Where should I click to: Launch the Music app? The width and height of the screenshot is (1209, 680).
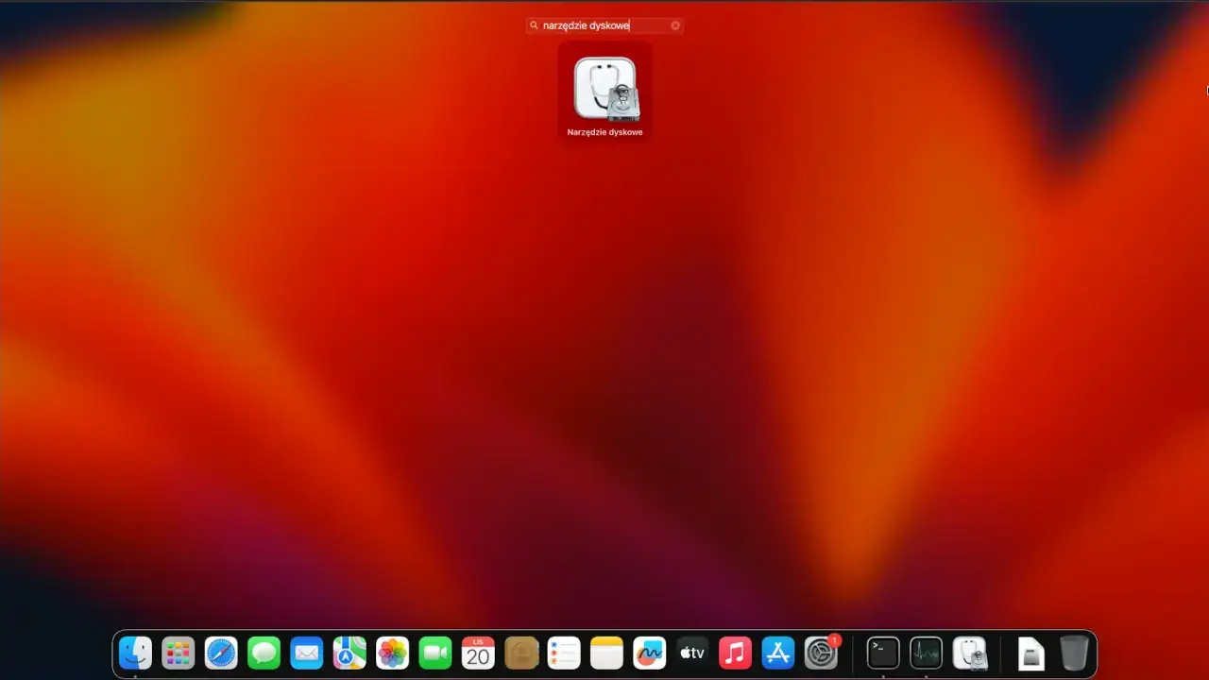pos(735,653)
